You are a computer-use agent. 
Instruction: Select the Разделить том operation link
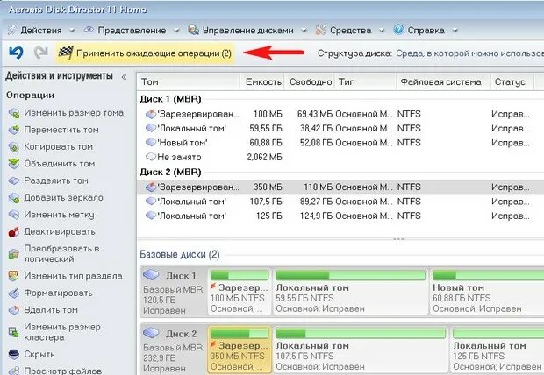pyautogui.click(x=56, y=180)
